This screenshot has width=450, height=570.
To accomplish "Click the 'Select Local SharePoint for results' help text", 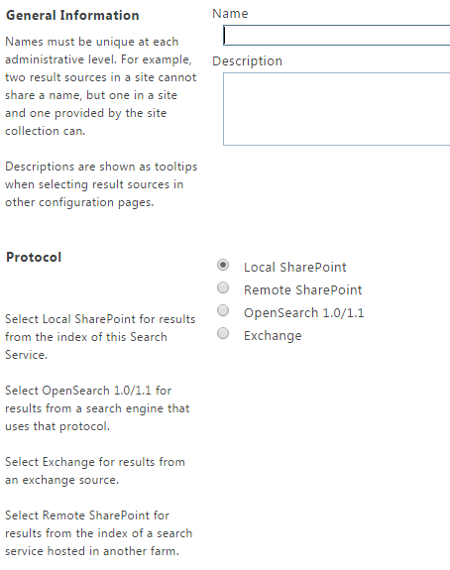I will [100, 337].
